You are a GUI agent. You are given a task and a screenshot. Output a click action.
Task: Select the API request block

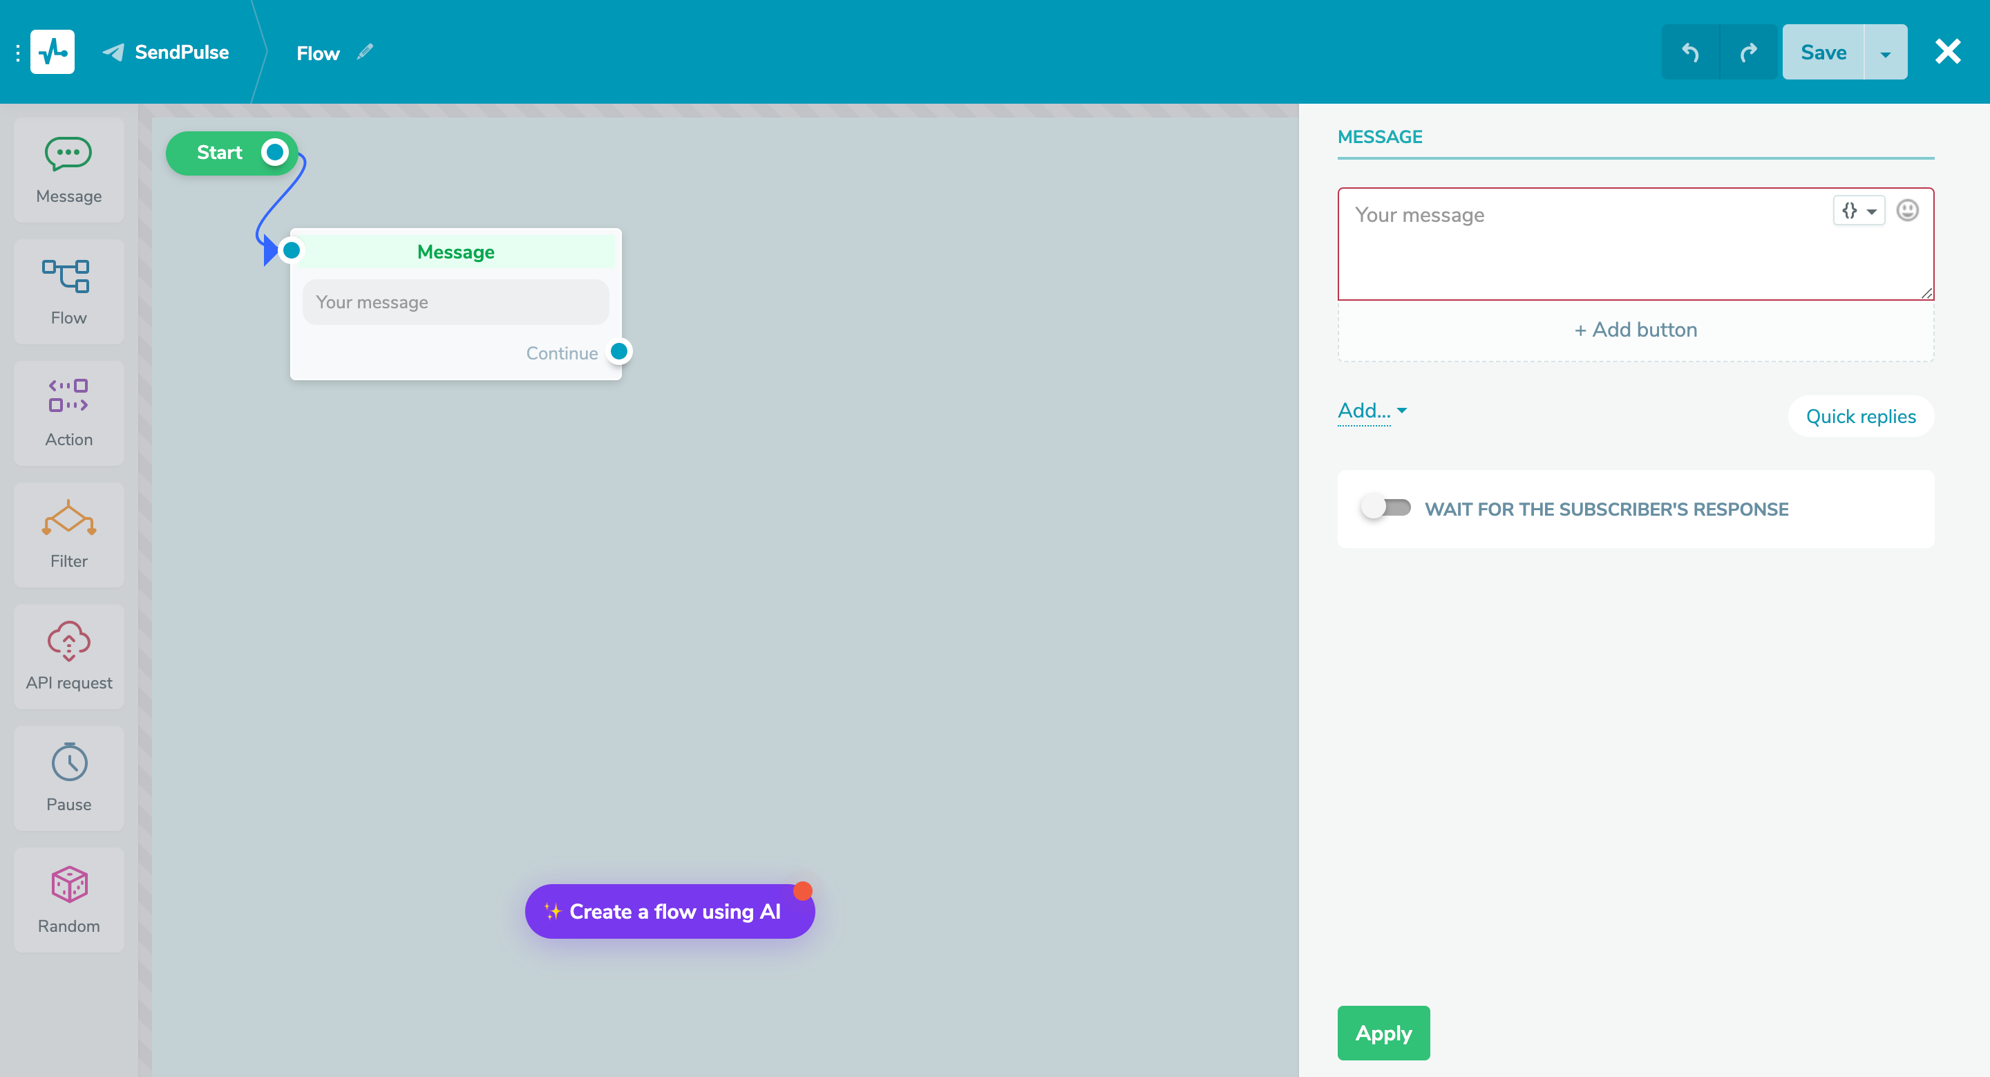click(x=68, y=656)
